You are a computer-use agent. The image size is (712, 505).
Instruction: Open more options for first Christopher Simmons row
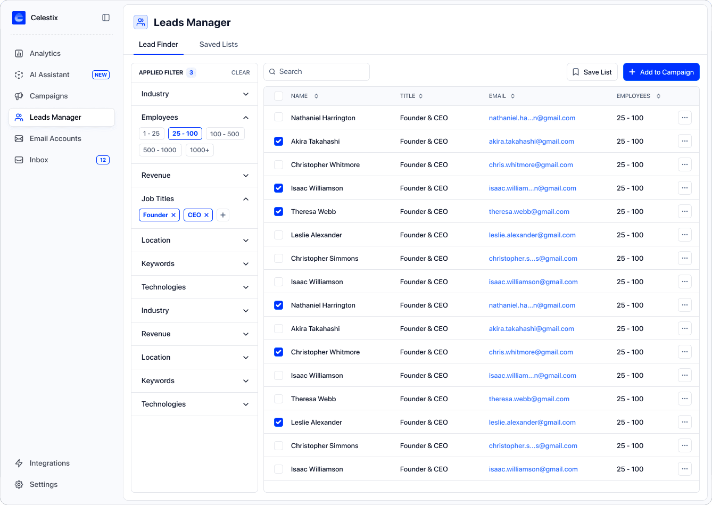[x=685, y=258]
